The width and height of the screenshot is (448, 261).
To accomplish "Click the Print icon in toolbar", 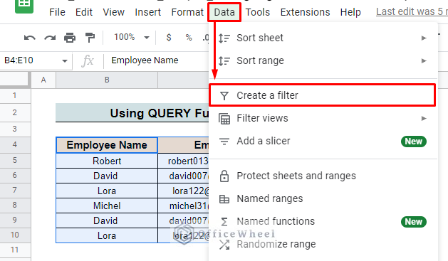I will click(70, 38).
